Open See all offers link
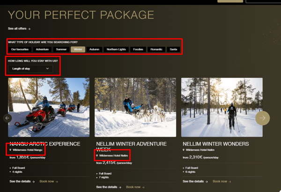The image size is (281, 192). (x=19, y=29)
